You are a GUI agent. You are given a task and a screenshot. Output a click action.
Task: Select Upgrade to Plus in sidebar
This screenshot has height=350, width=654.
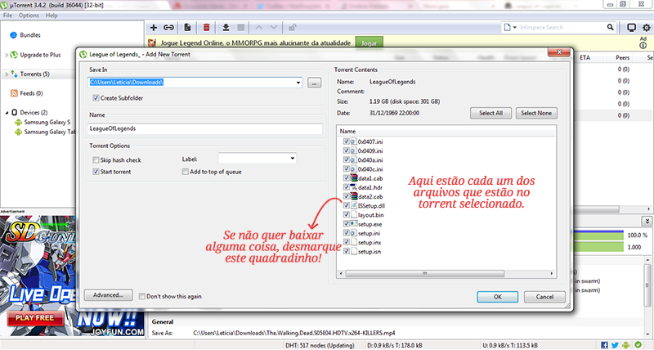tap(40, 55)
